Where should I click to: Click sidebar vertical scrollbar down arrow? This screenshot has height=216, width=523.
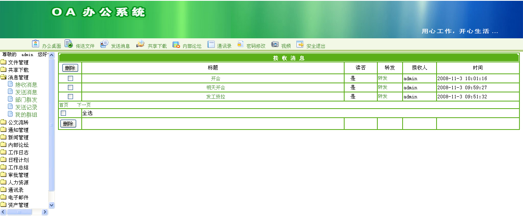click(51, 205)
